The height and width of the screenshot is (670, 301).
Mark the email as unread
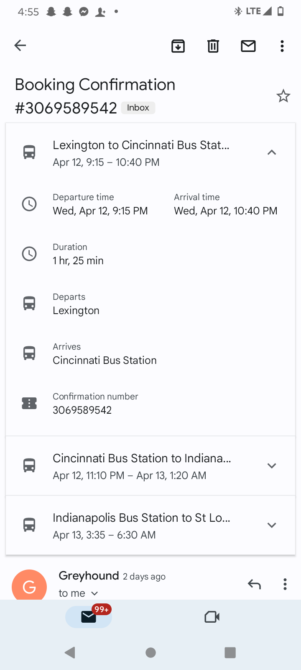click(248, 46)
